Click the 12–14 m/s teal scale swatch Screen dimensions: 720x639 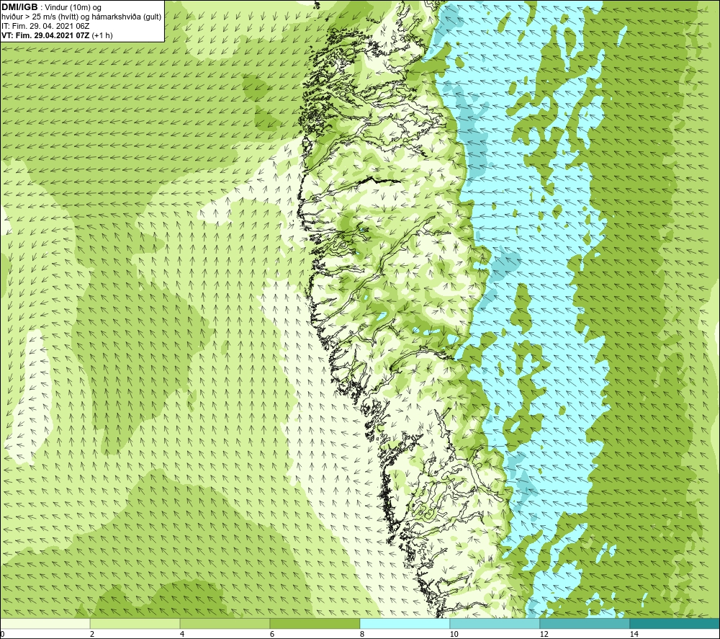click(x=585, y=623)
